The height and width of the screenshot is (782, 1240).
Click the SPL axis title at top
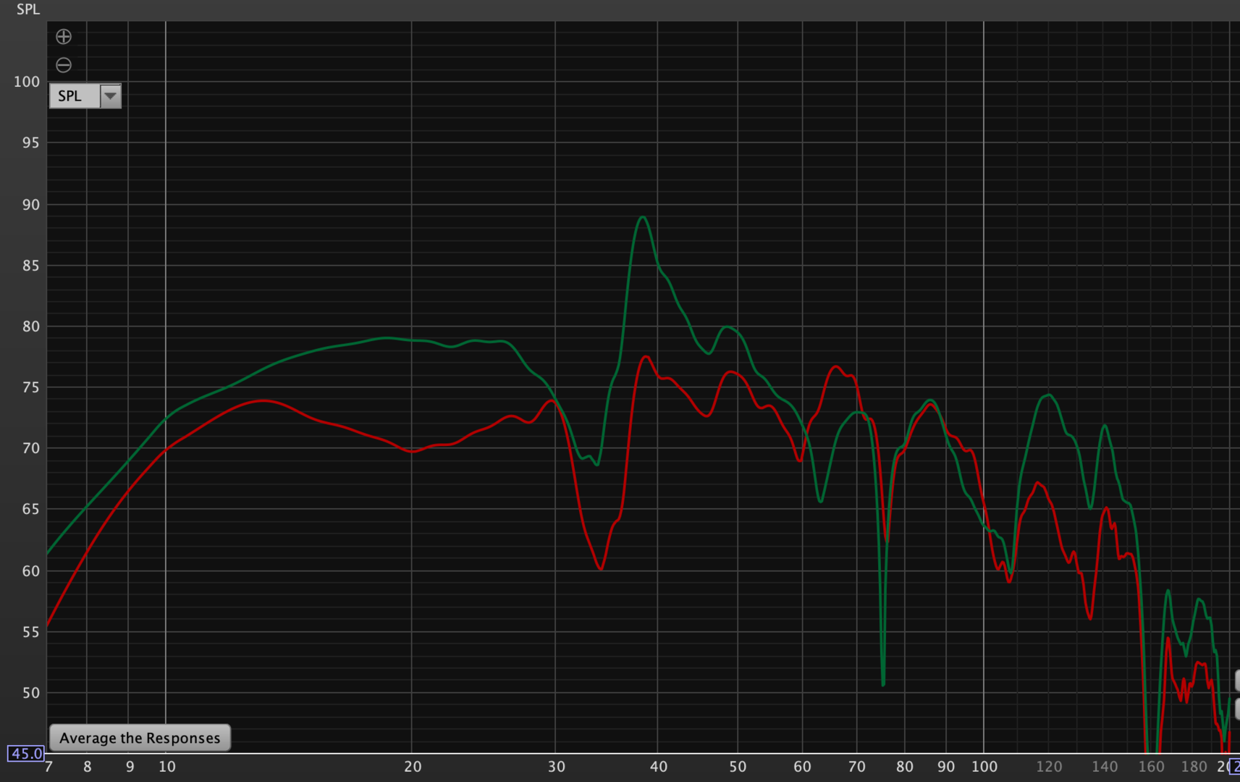coord(28,9)
